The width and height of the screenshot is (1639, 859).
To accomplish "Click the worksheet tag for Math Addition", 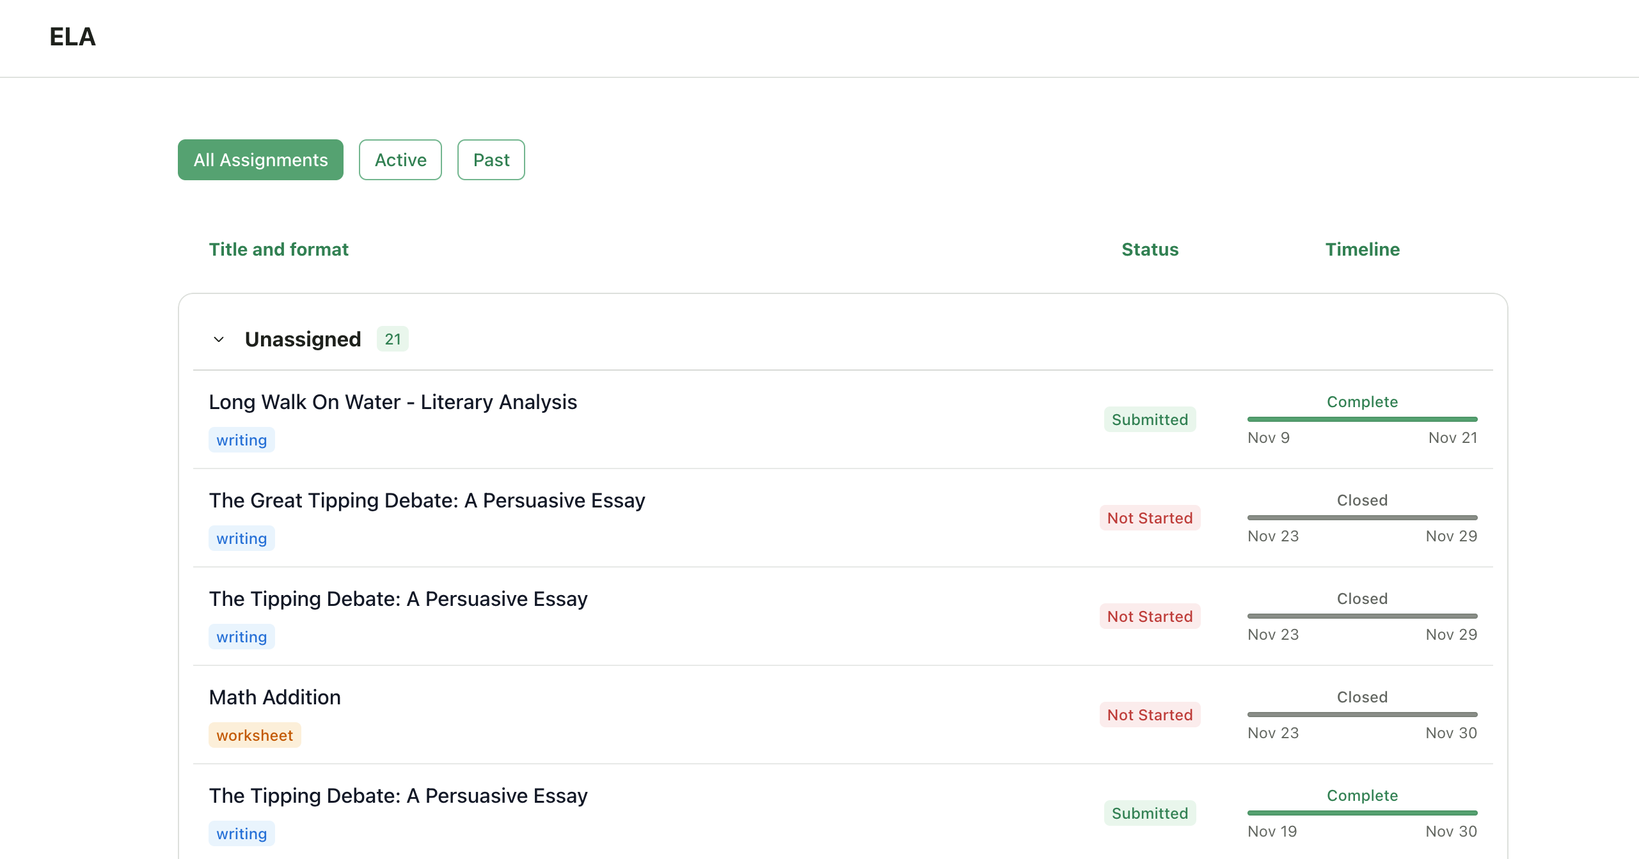I will click(x=254, y=734).
